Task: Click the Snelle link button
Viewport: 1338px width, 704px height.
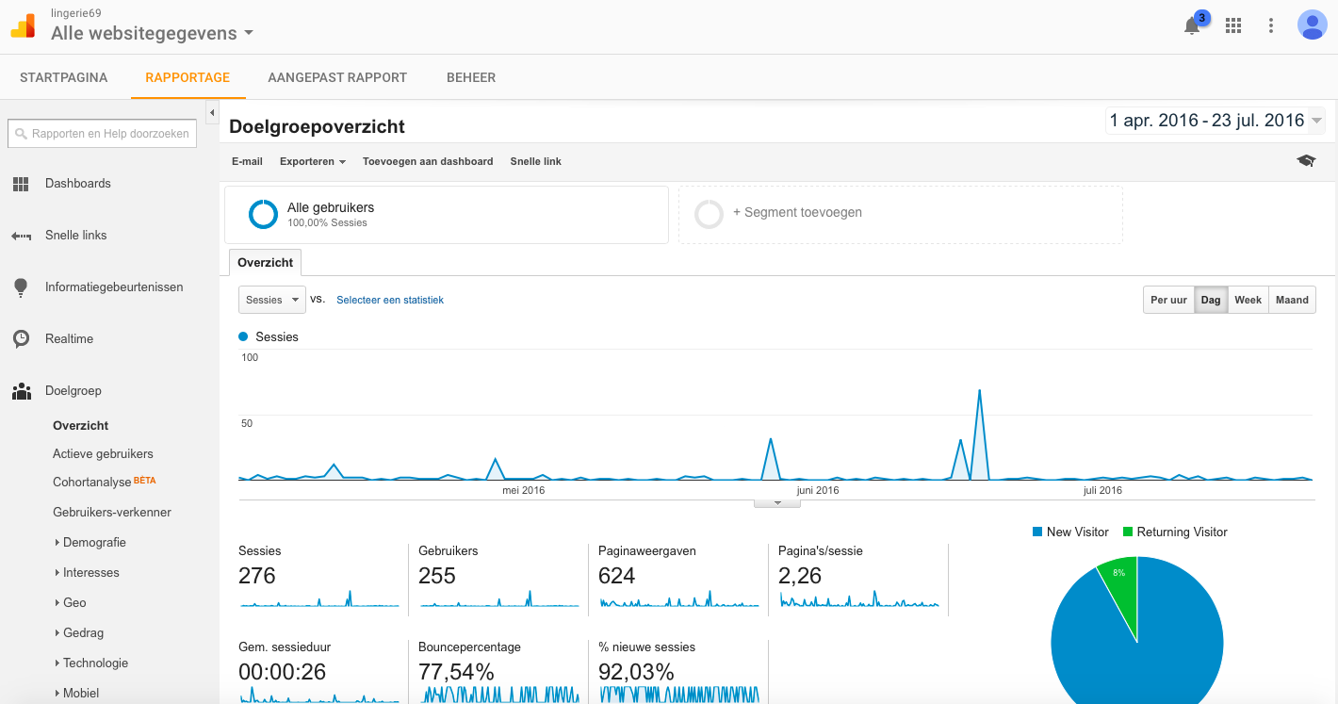Action: 535,161
